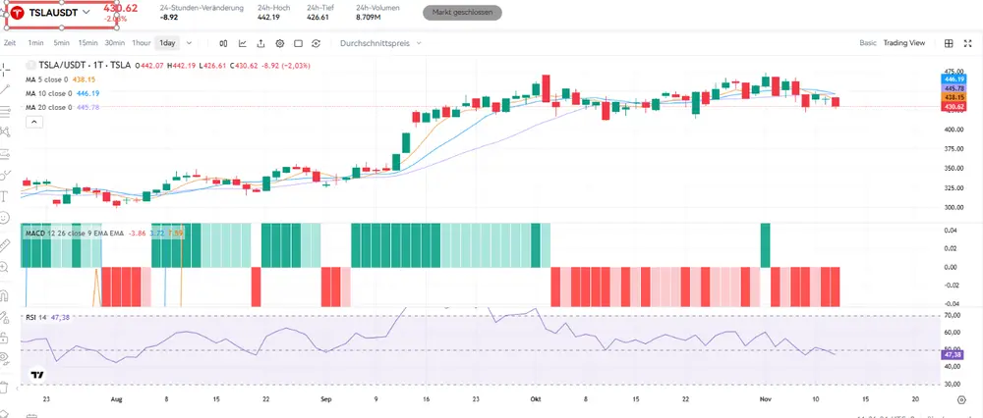Select the text annotation tool
Viewport: 983px width, 418px height.
[5, 195]
